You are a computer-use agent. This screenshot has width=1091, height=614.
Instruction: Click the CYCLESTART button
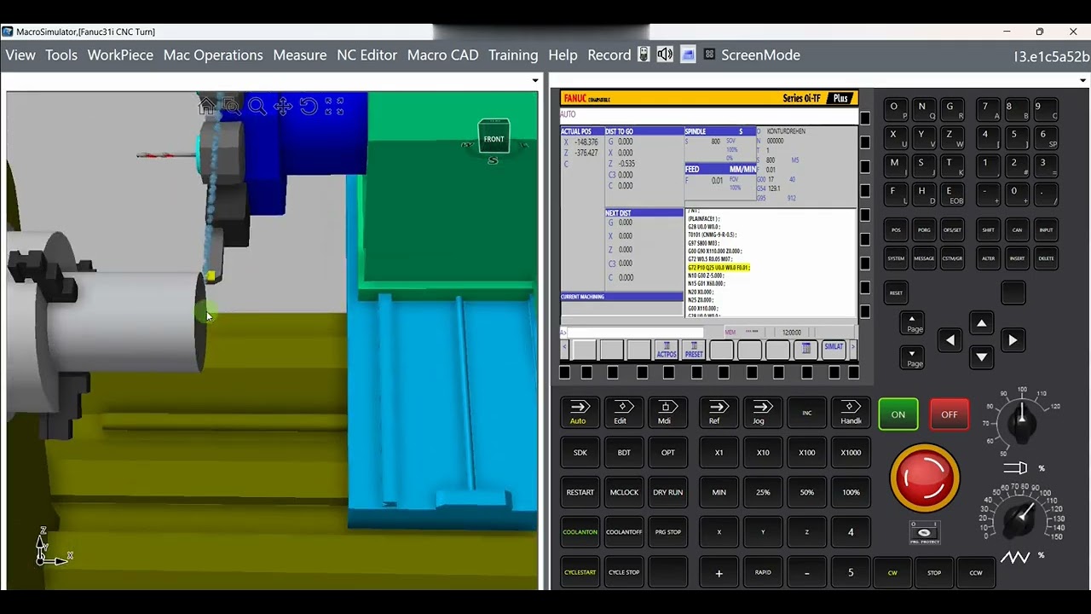pyautogui.click(x=580, y=572)
